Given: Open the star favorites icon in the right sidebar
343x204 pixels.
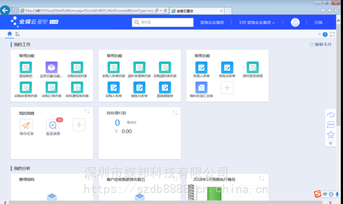Looking at the screenshot, I should point(331,135).
